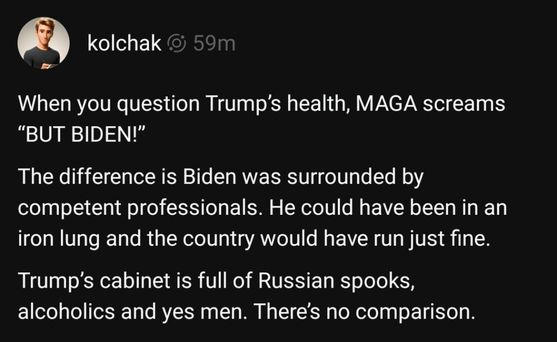
Task: Click the quoted "BUT BIDEN!" text
Action: (x=80, y=134)
